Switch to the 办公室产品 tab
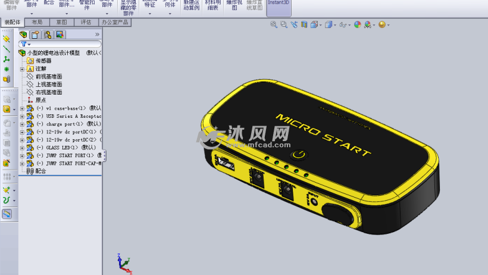Screen dimensions: 488x275 click(x=115, y=22)
